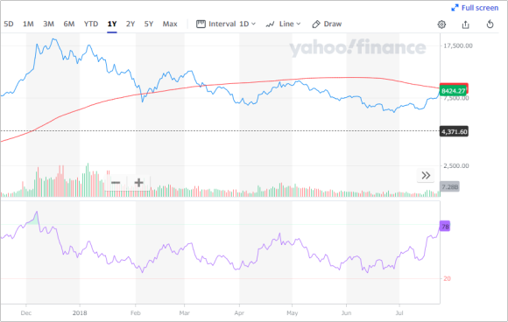The image size is (508, 322).
Task: Zoom out with the minus button
Action: [116, 183]
